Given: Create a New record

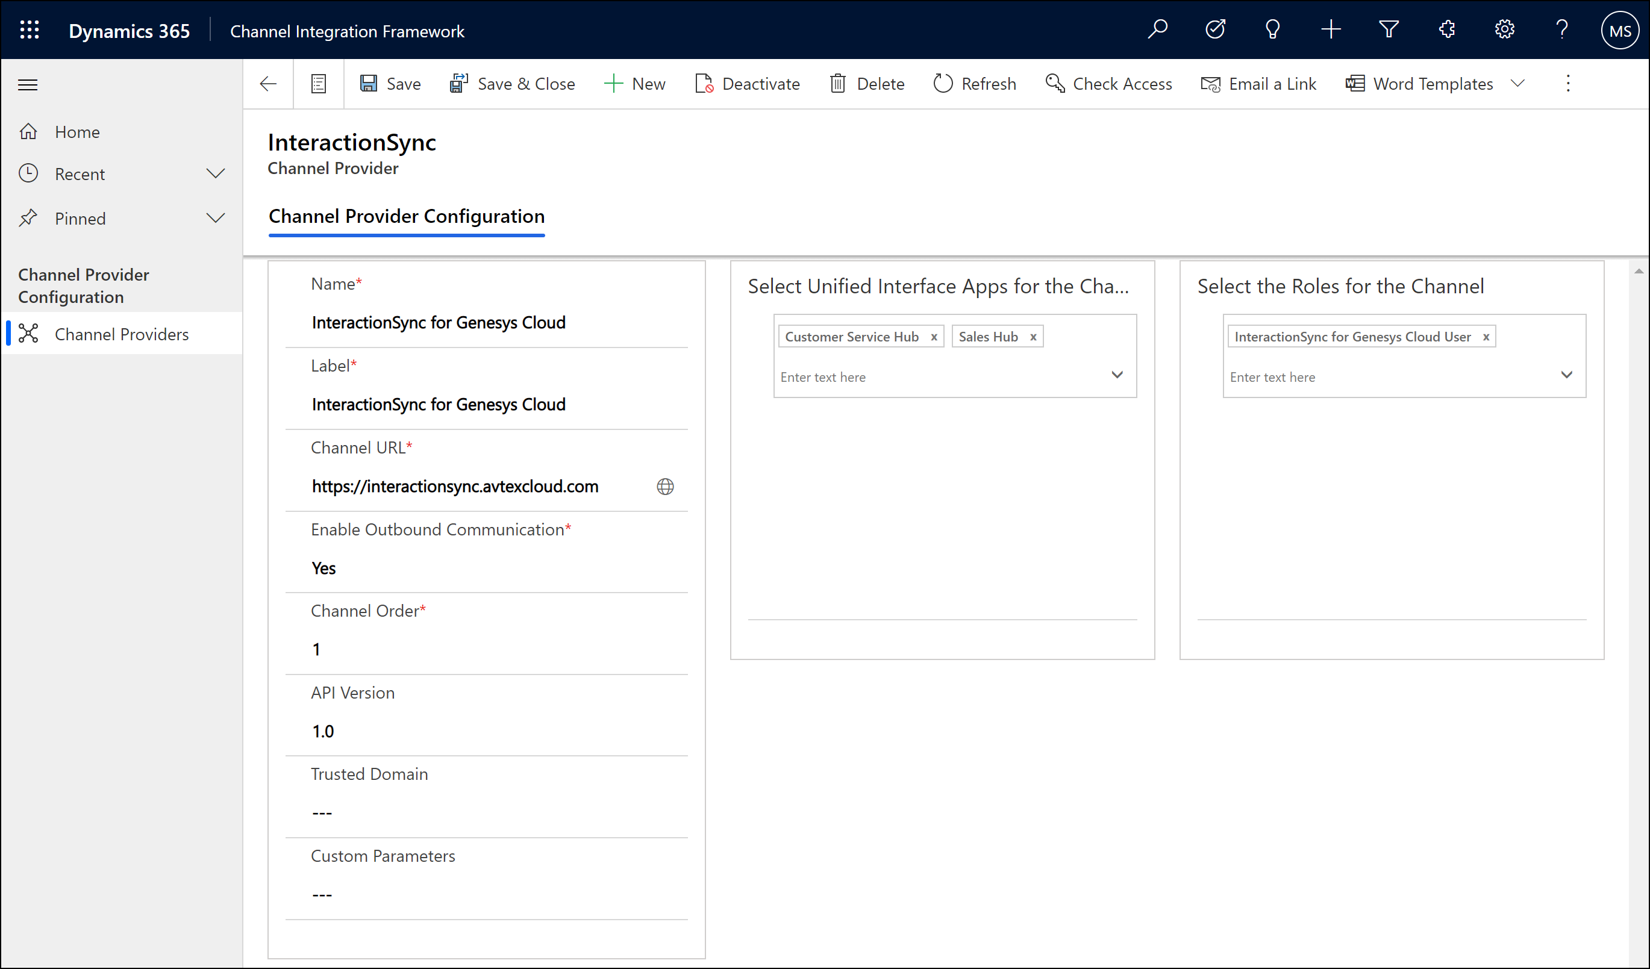Looking at the screenshot, I should 634,84.
